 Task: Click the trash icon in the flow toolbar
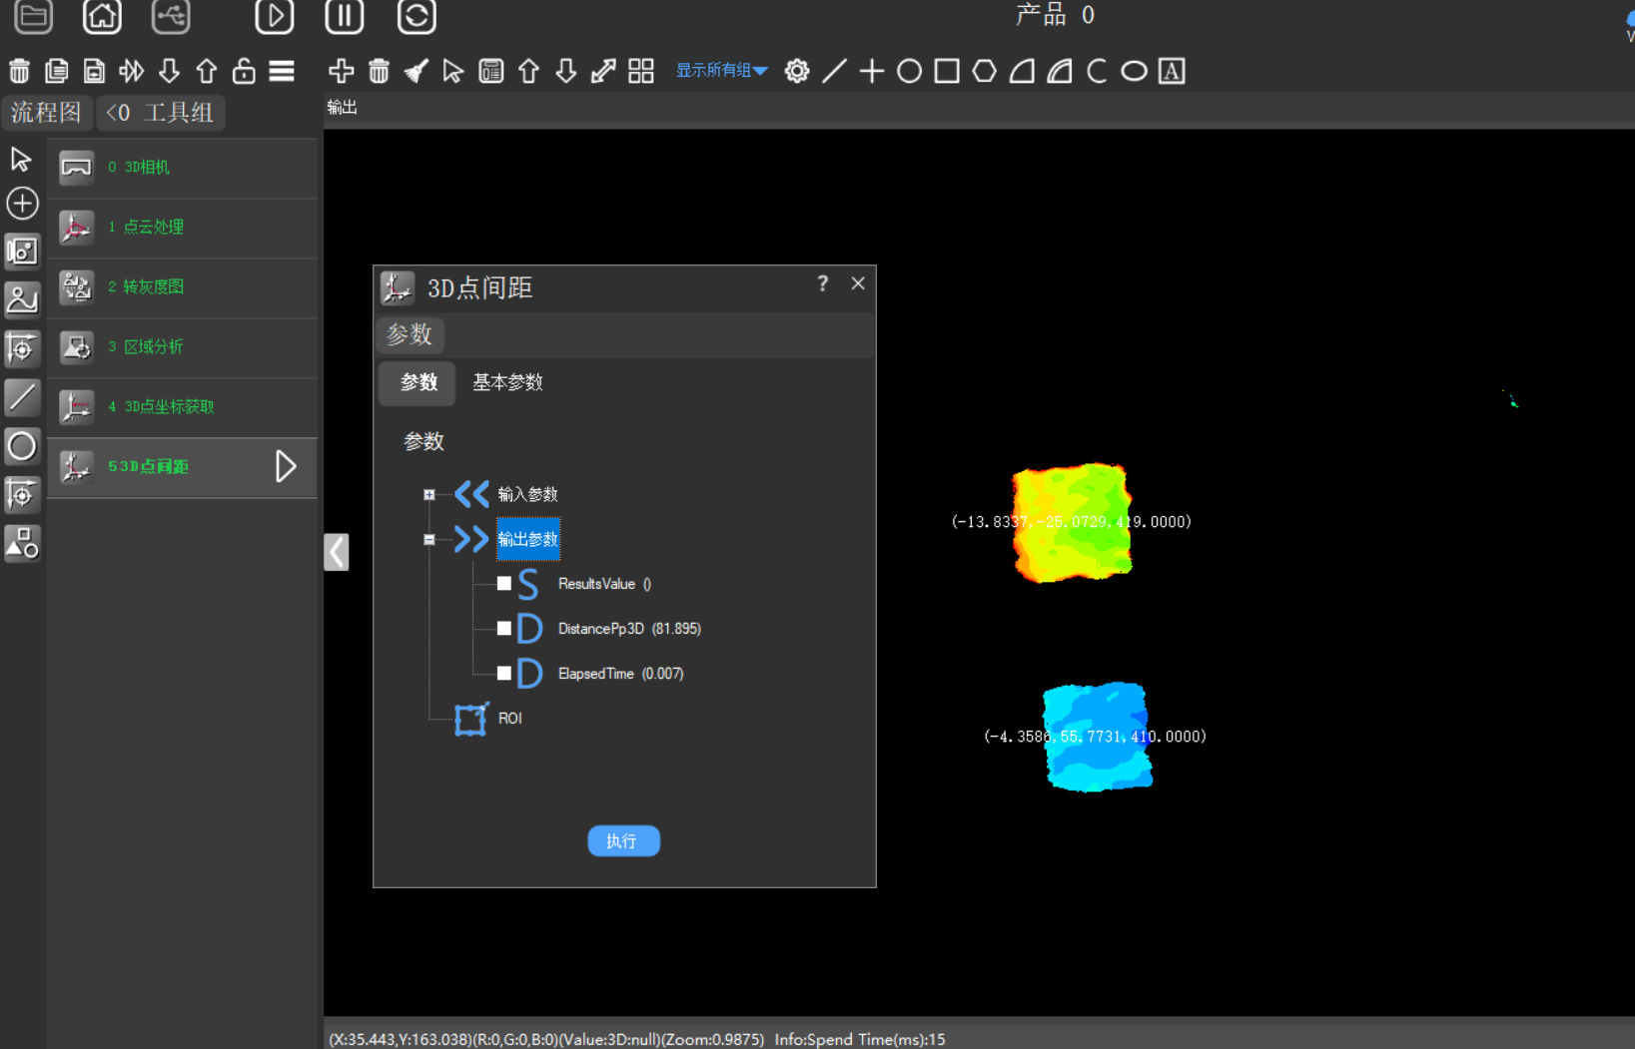(x=19, y=71)
